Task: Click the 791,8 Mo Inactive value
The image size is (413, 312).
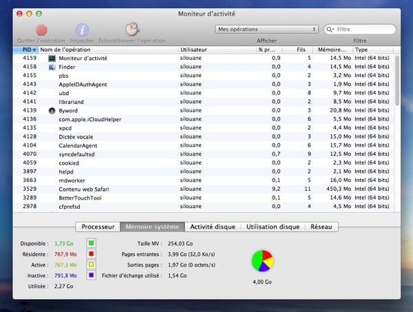Action: pos(65,275)
